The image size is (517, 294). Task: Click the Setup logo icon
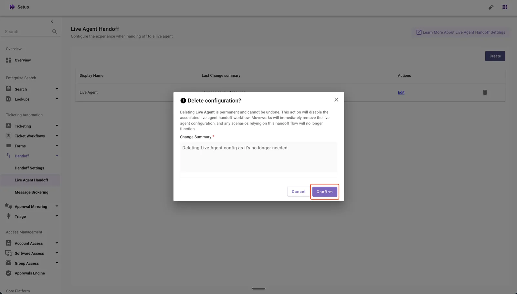click(x=12, y=7)
